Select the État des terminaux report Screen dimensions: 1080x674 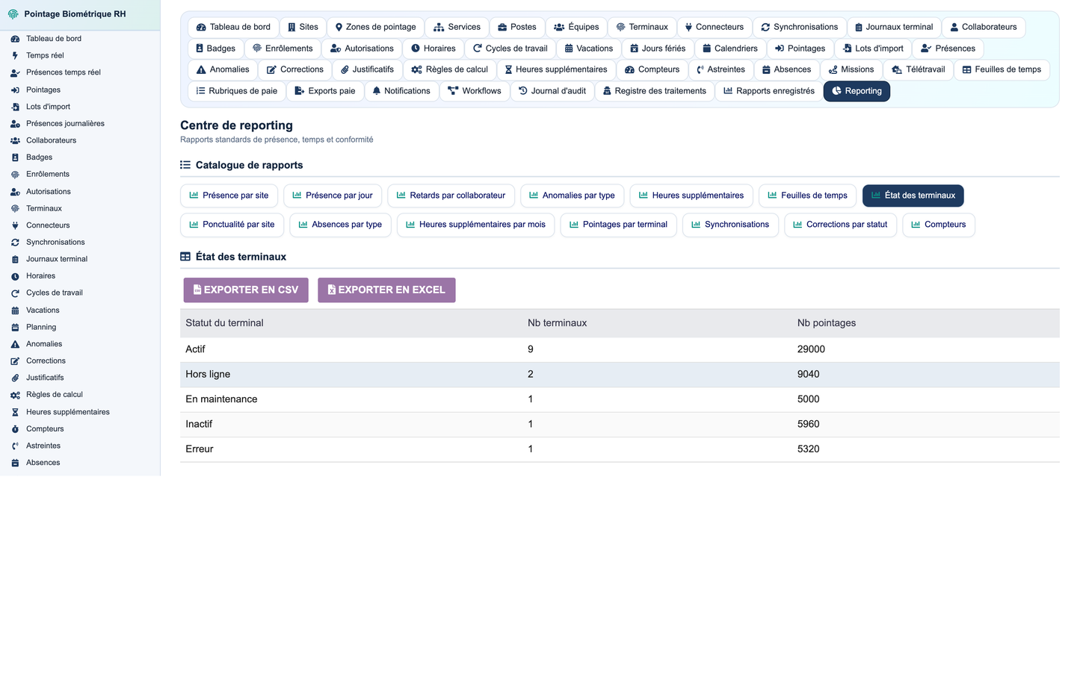913,196
